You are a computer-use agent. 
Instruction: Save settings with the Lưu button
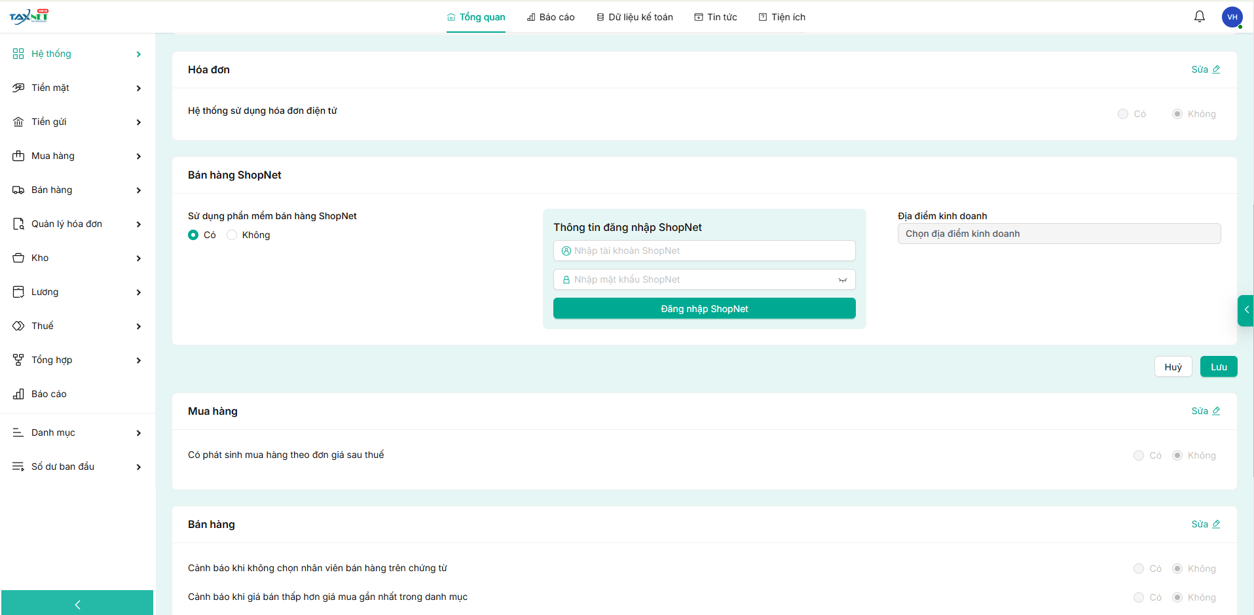1219,367
